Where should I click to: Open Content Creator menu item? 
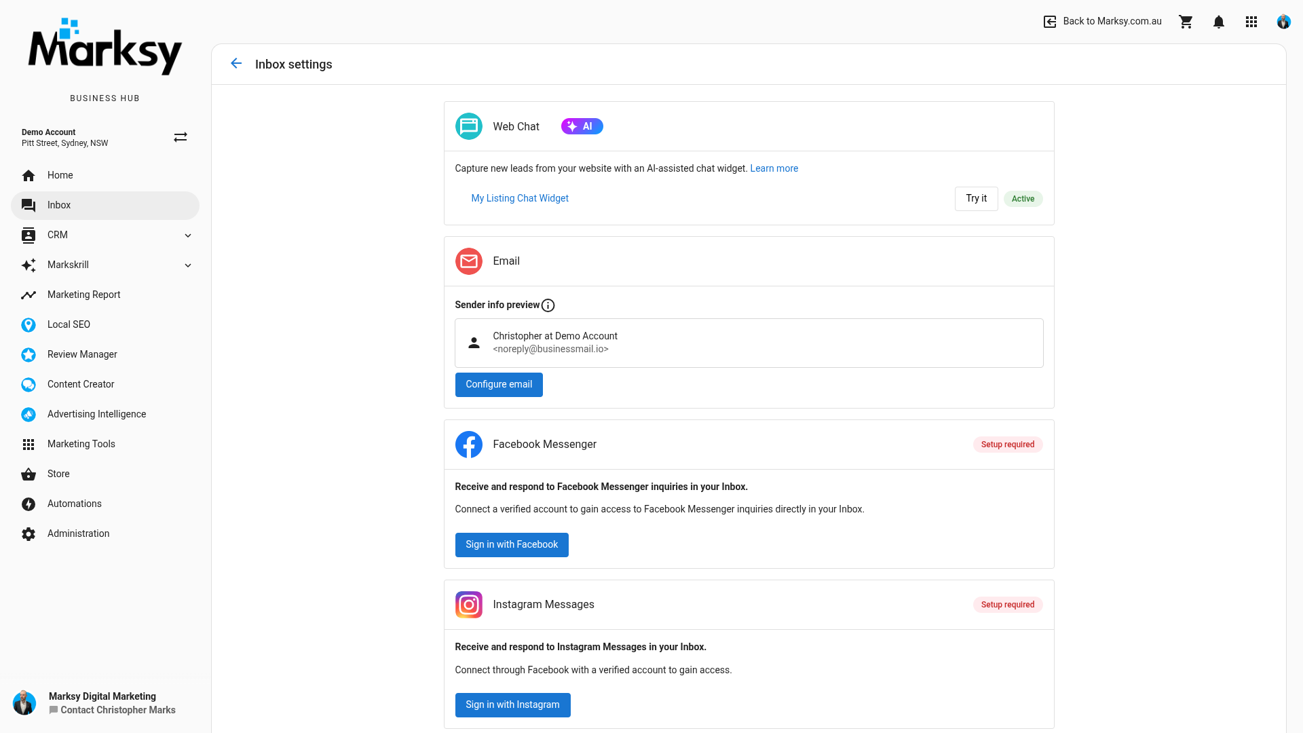(x=105, y=385)
